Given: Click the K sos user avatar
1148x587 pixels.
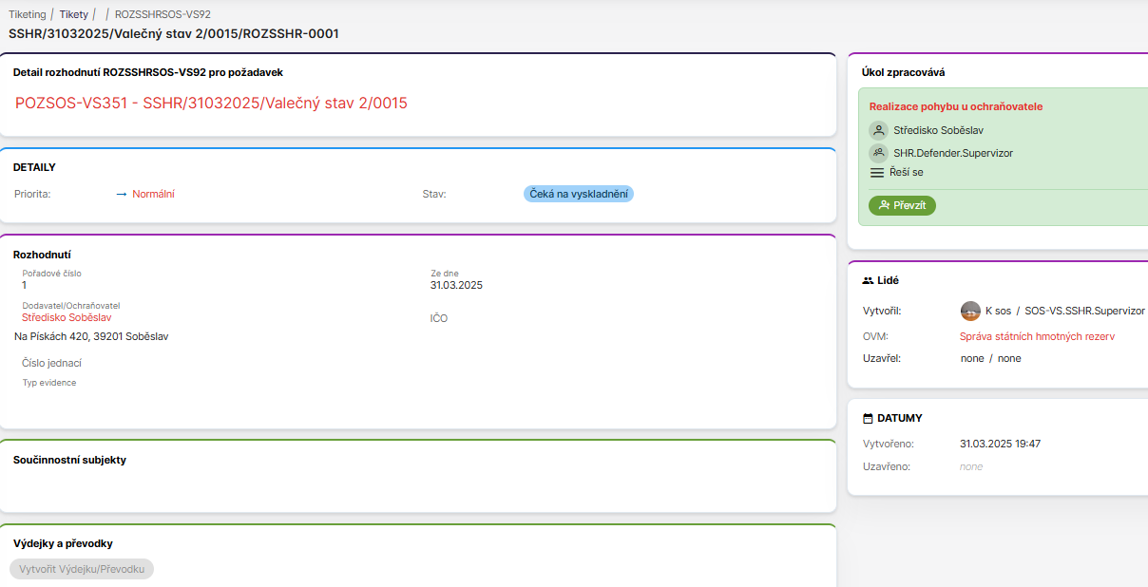Looking at the screenshot, I should pyautogui.click(x=970, y=311).
